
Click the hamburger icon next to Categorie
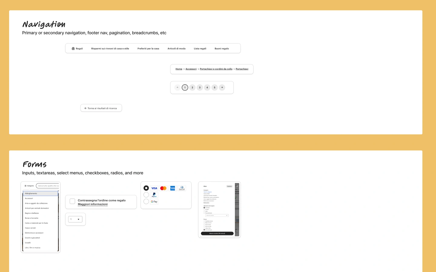click(25, 186)
